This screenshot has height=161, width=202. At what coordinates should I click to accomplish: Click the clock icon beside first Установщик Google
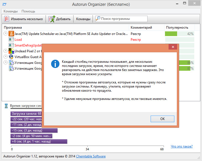point(6,62)
